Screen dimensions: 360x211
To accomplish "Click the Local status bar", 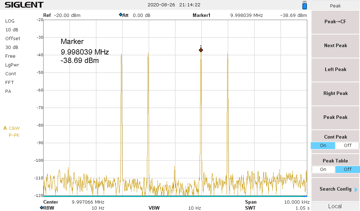I will (335, 206).
